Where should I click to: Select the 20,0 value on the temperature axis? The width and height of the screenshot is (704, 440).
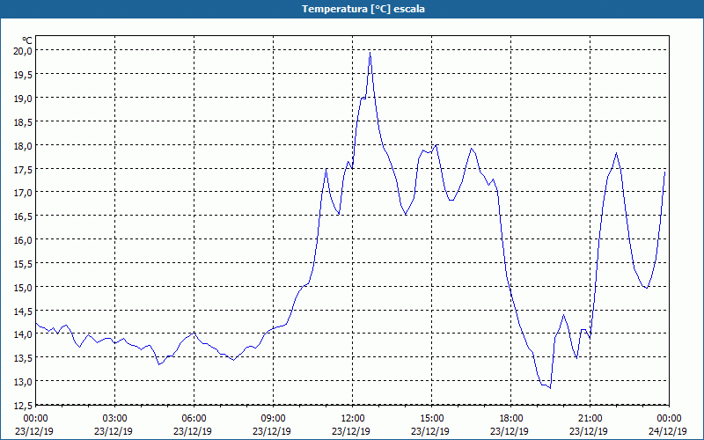(x=23, y=50)
